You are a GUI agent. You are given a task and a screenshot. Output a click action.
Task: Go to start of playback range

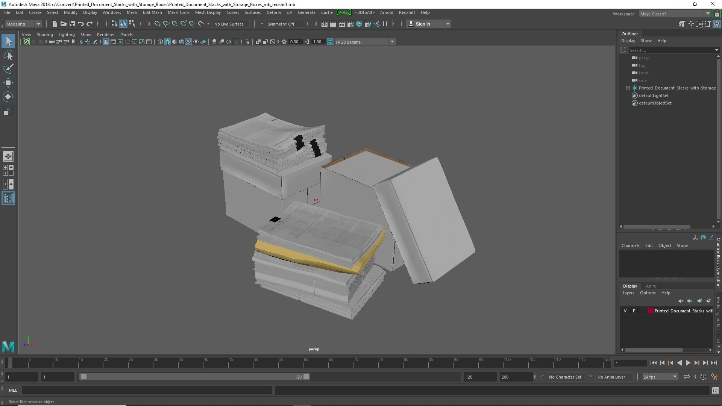[653, 363]
